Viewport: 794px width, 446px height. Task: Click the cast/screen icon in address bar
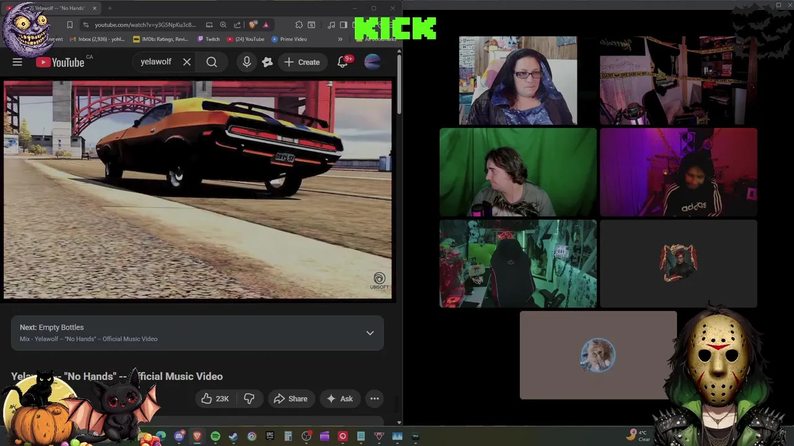point(209,25)
